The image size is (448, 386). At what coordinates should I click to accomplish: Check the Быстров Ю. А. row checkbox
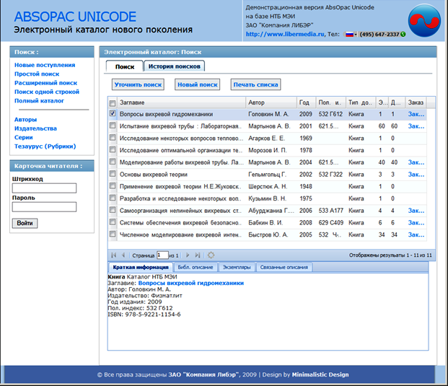[113, 234]
